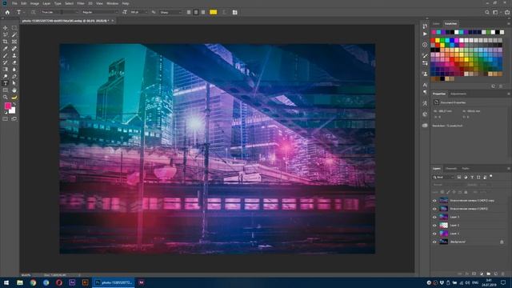The width and height of the screenshot is (512, 288).
Task: Select the Path Selection tool
Action: click(x=14, y=83)
